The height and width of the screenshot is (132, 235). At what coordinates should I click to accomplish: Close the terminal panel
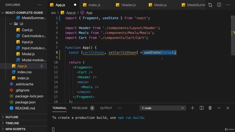[228, 108]
